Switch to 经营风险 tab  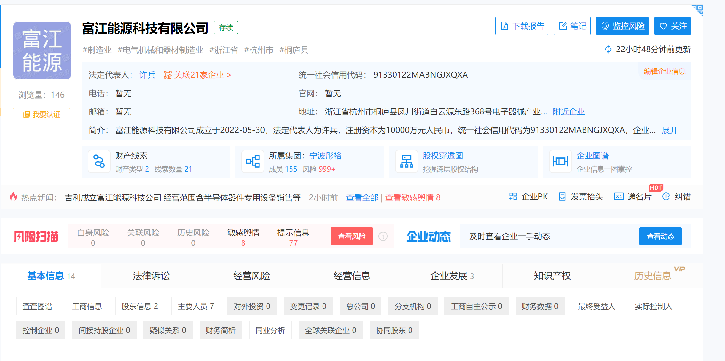(252, 276)
